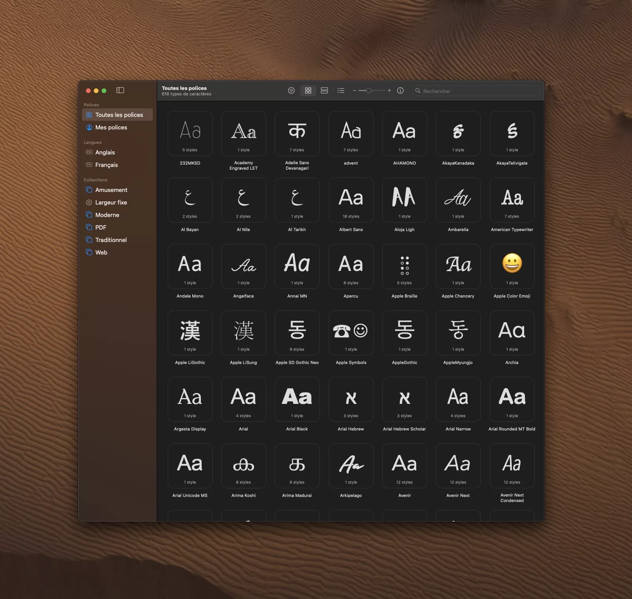Select the 232MKSD font preview
The width and height of the screenshot is (632, 599).
point(190,133)
